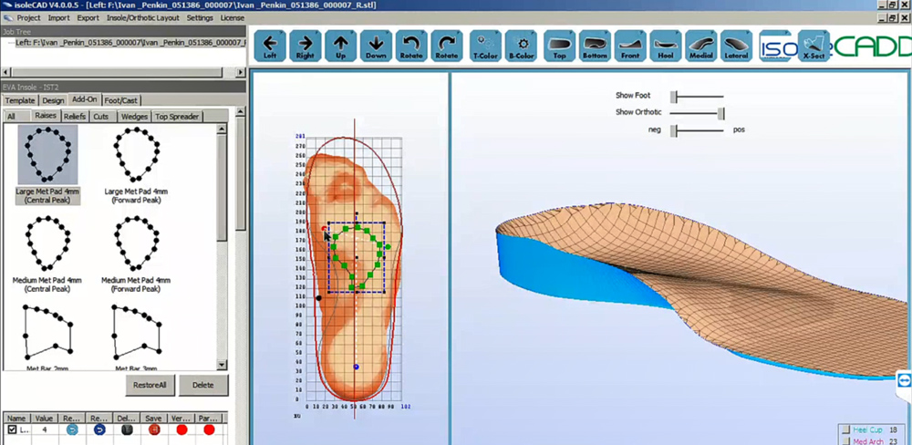Open the X-Sect cross-section view
912x445 pixels.
814,46
